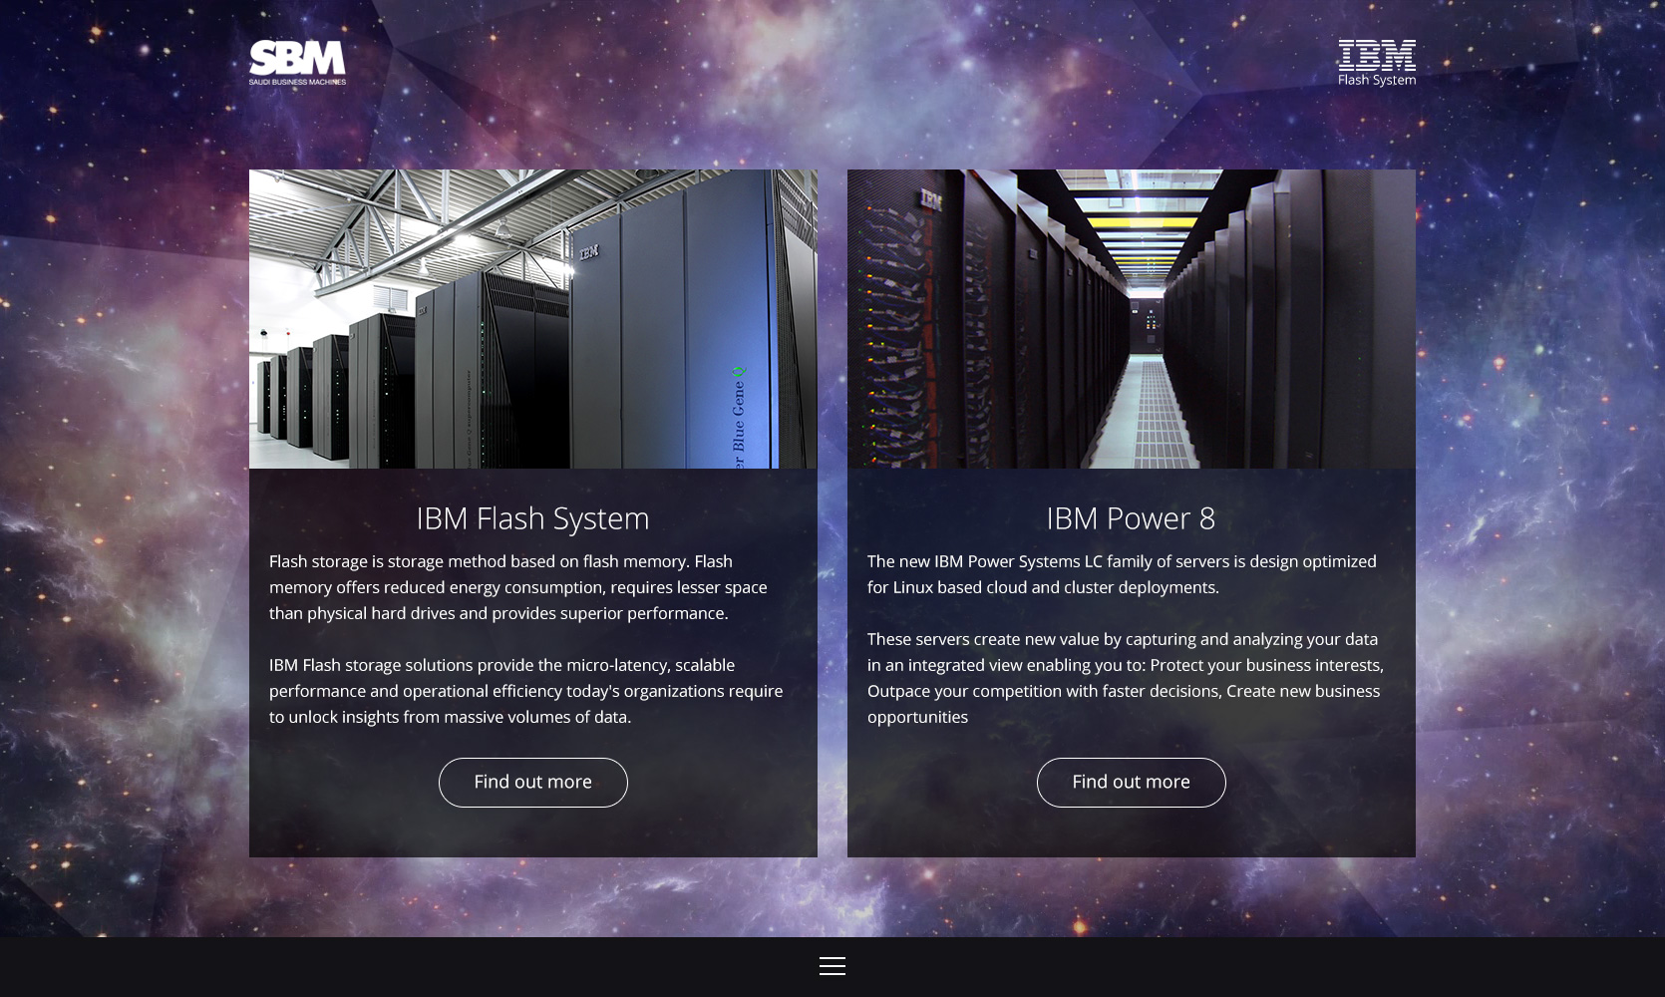1665x997 pixels.
Task: Click the IBM Flash System logo
Action: tap(1376, 63)
